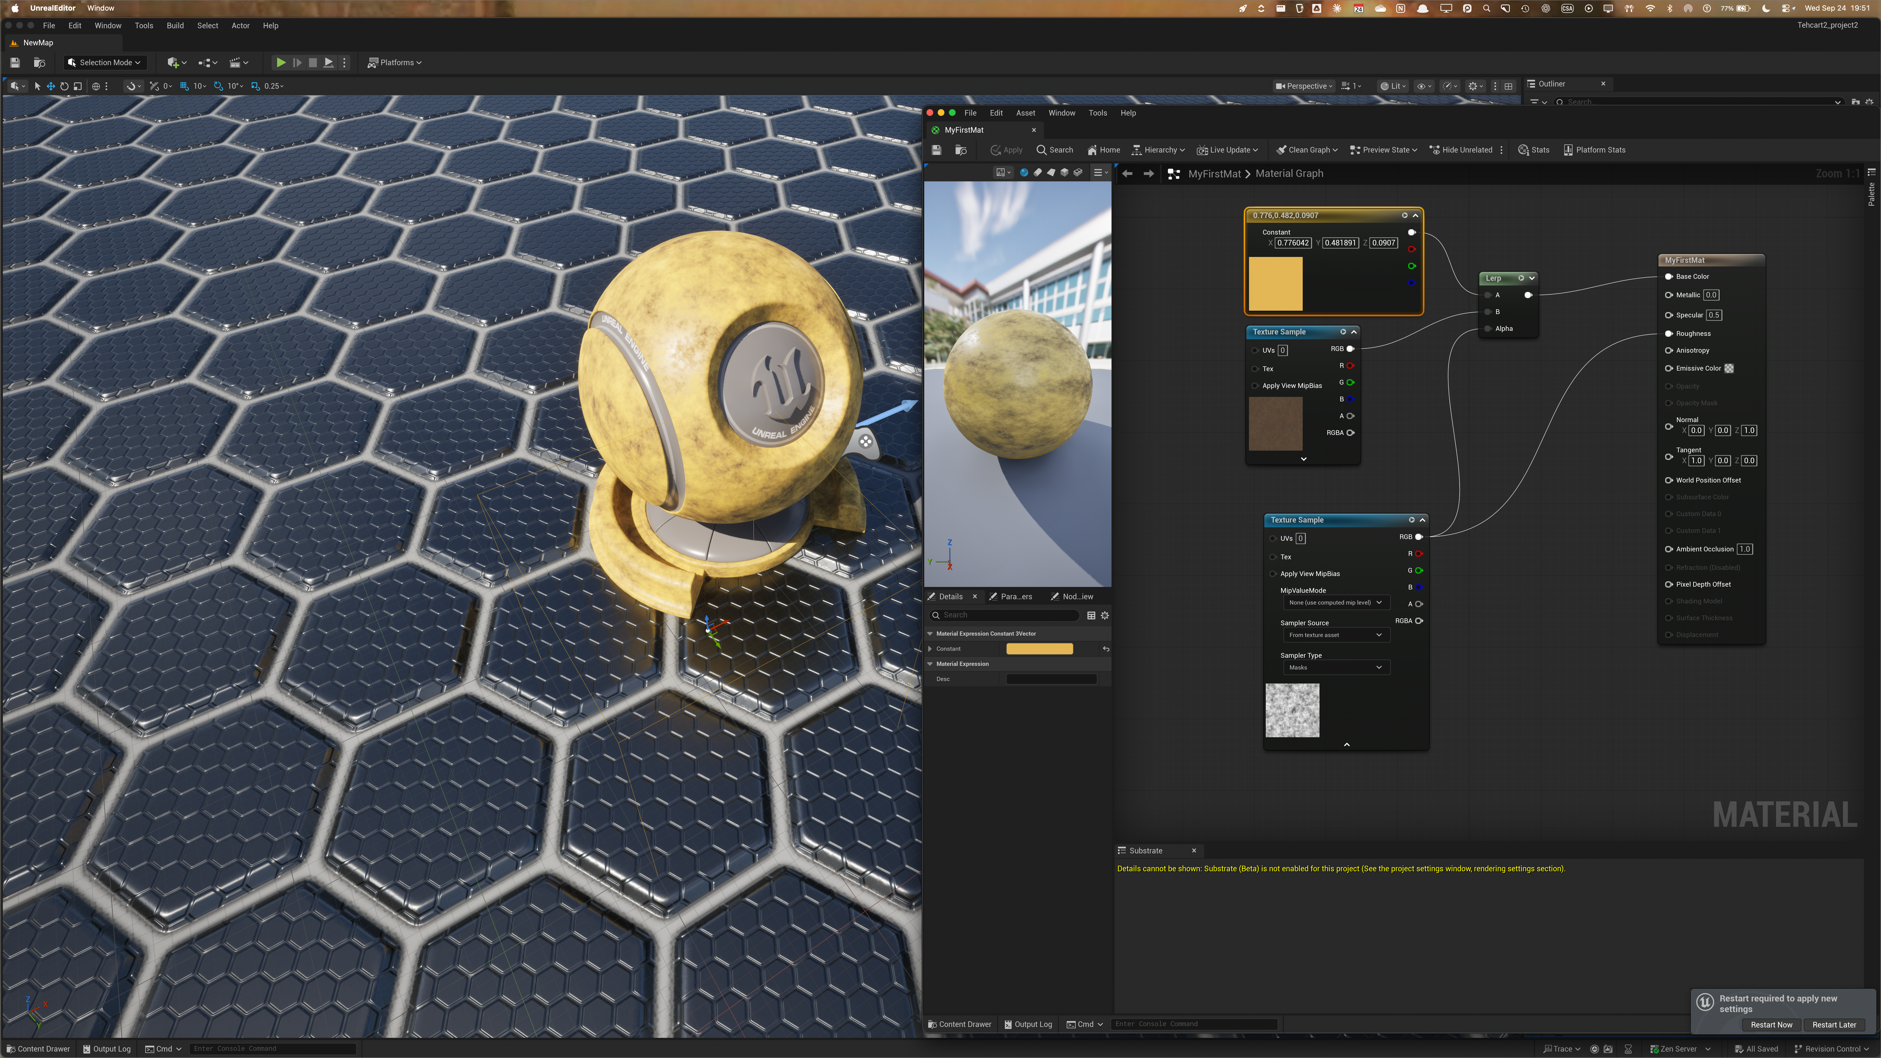Open the Perspective viewport dropdown
The width and height of the screenshot is (1881, 1058).
(1304, 86)
